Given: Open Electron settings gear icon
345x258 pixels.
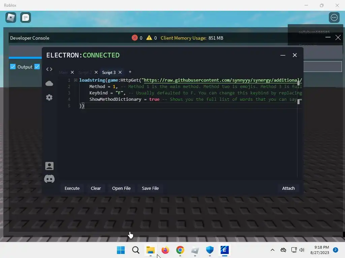Looking at the screenshot, I should tap(49, 97).
